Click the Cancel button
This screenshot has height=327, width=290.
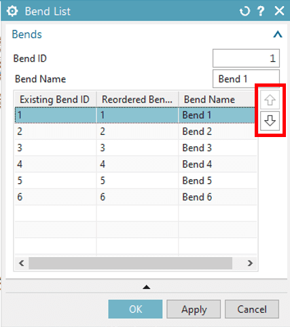pos(252,309)
